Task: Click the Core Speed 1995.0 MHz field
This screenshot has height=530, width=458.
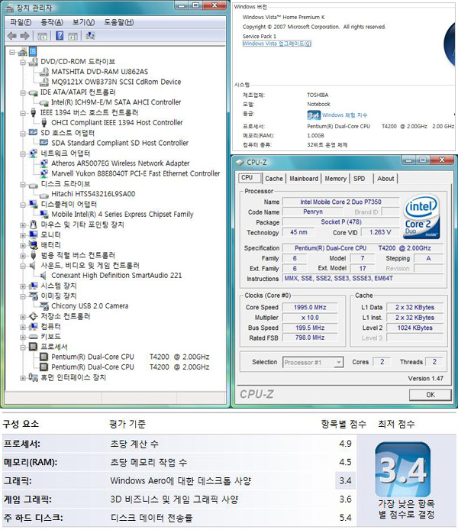Action: pyautogui.click(x=310, y=307)
